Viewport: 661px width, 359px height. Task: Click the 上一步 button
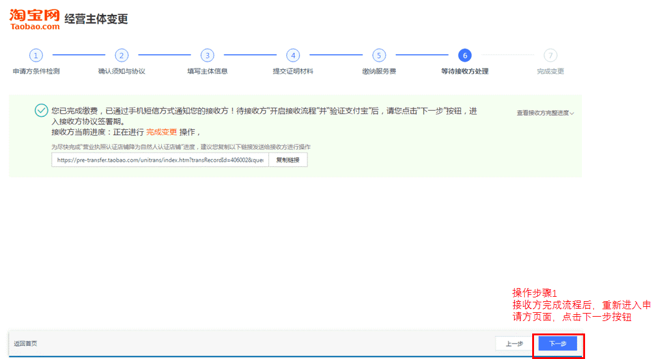coord(513,343)
